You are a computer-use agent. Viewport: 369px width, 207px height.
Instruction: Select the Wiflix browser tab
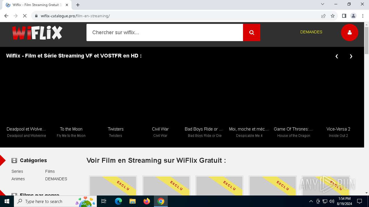(x=37, y=5)
